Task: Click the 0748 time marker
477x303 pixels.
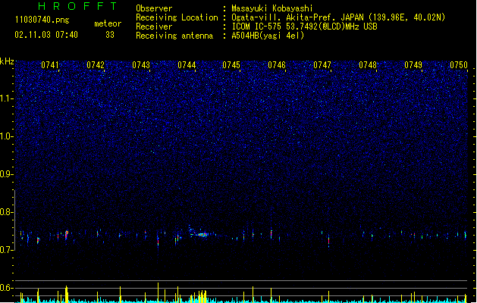Action: (368, 65)
